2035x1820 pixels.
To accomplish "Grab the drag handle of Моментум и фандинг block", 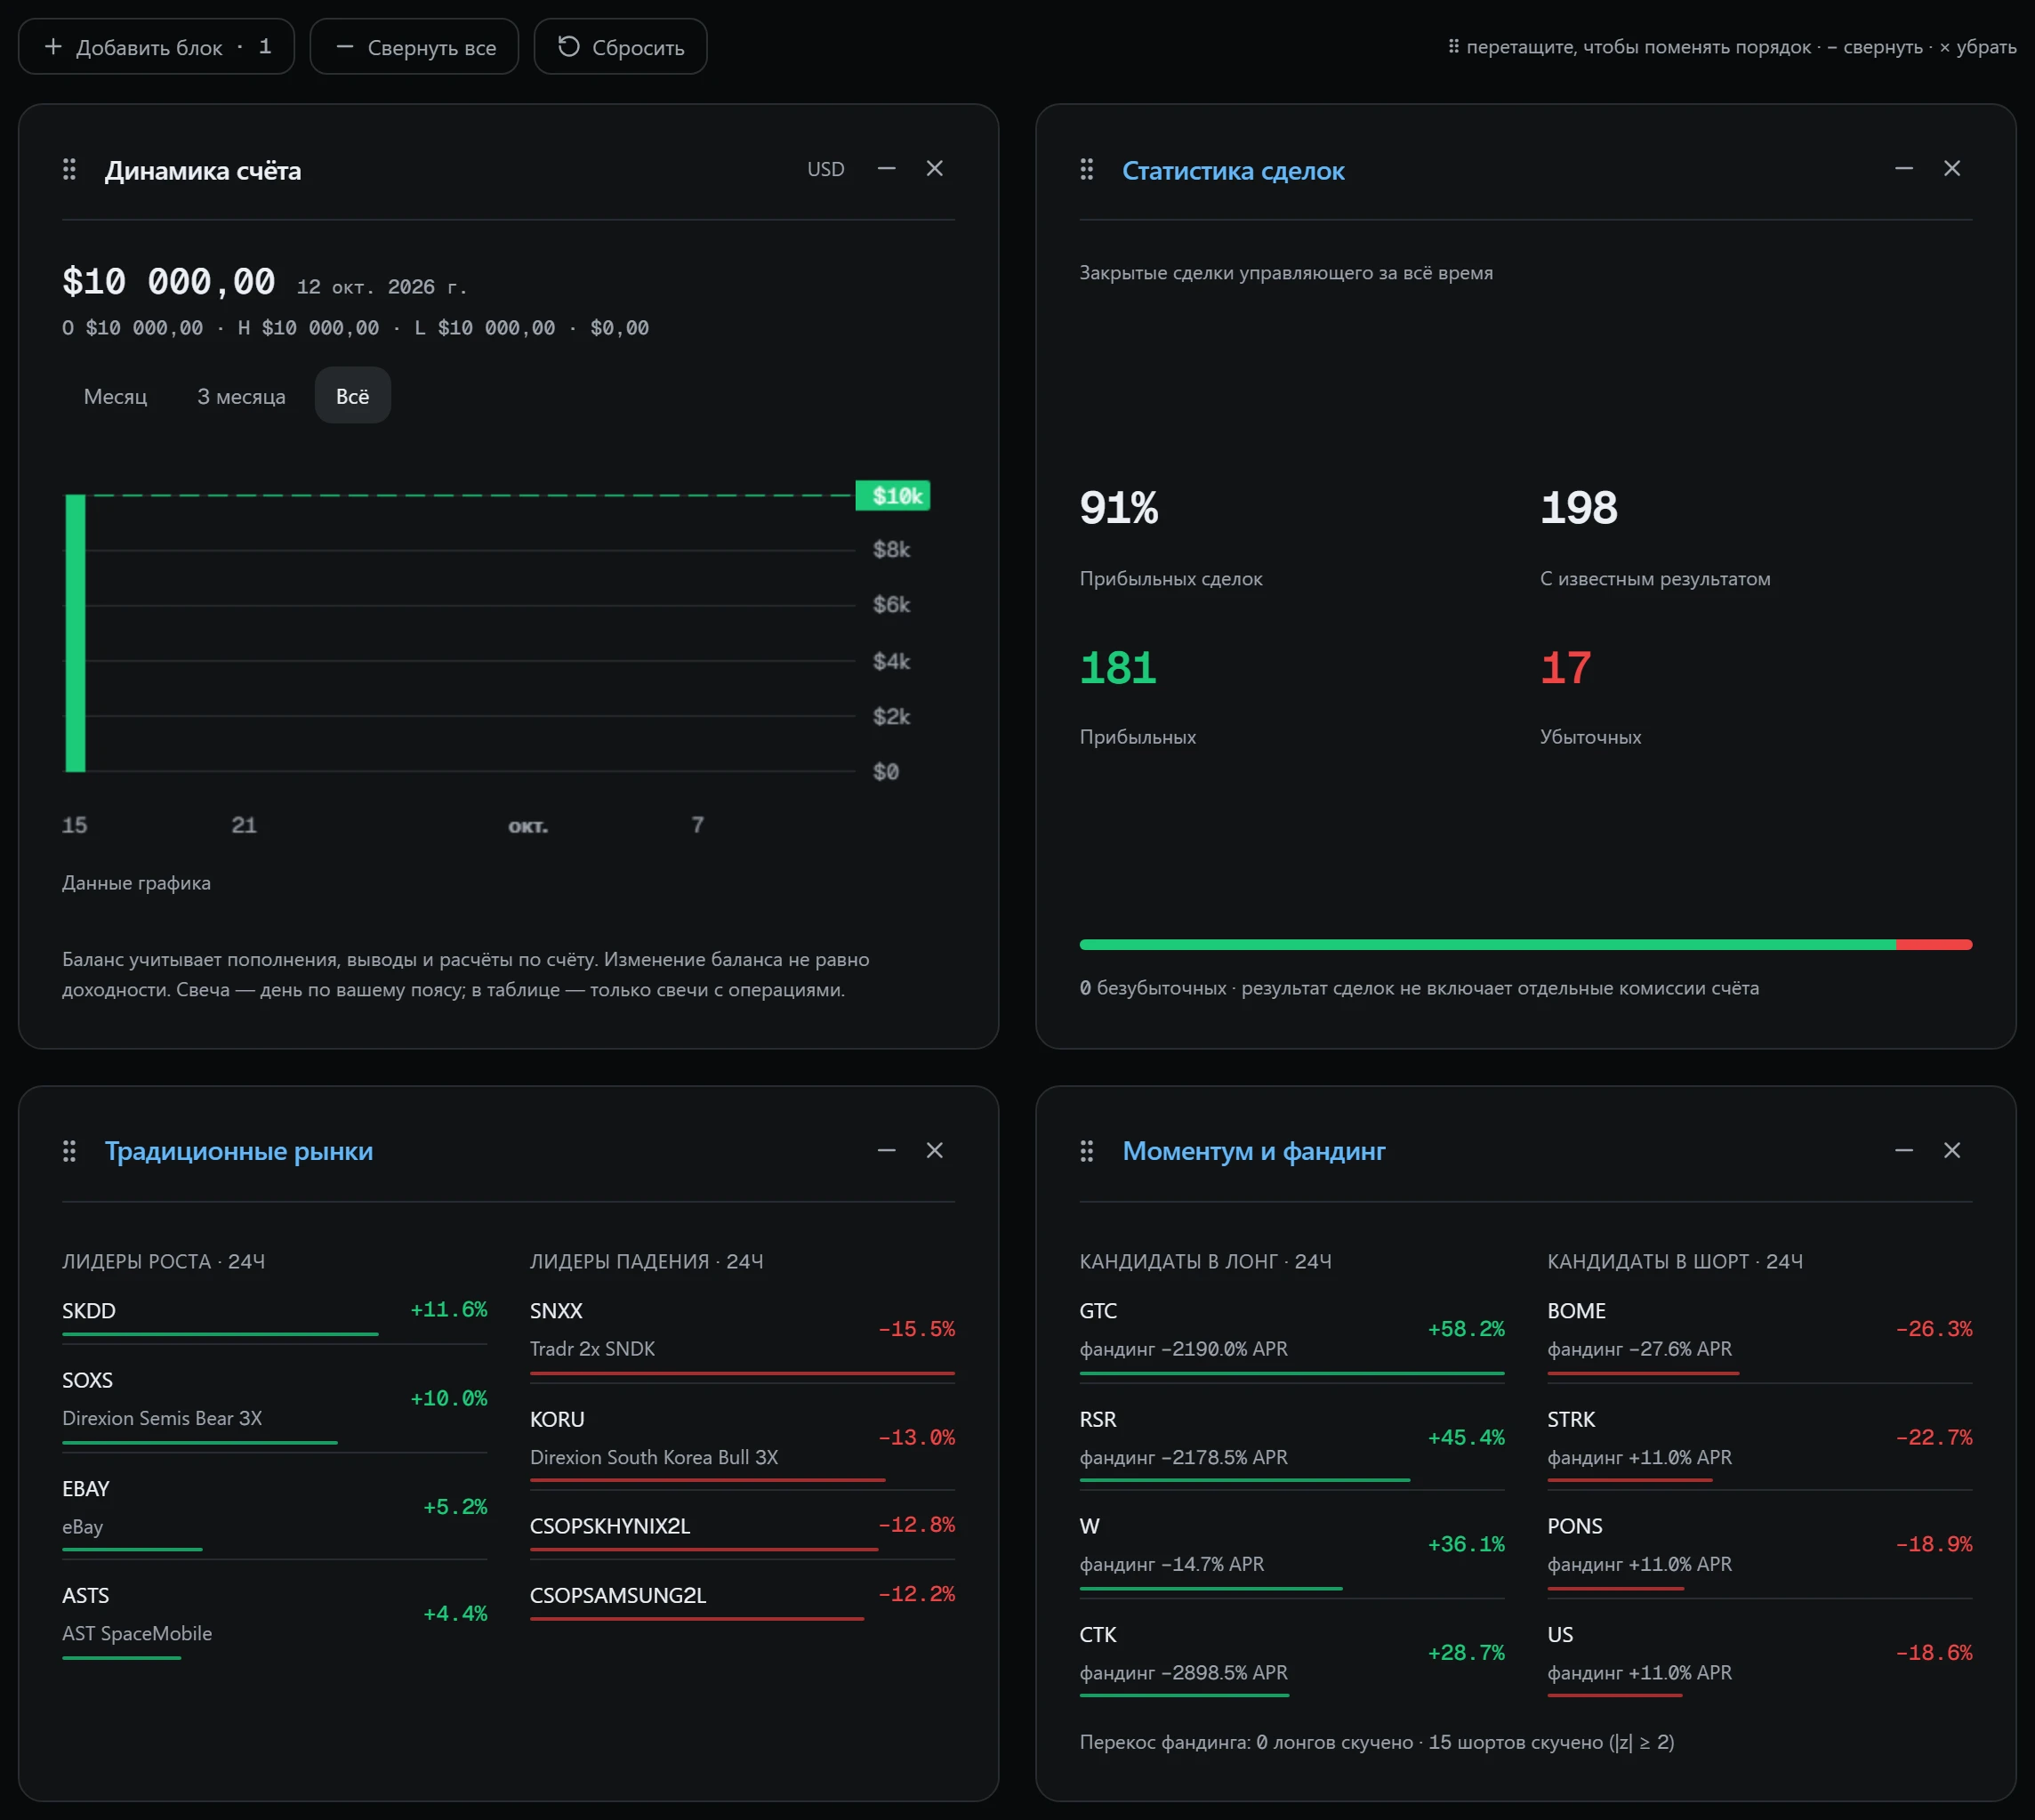I will [1086, 1151].
